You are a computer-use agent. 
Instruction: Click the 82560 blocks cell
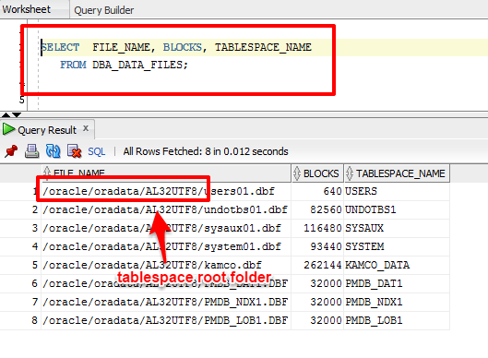[317, 209]
